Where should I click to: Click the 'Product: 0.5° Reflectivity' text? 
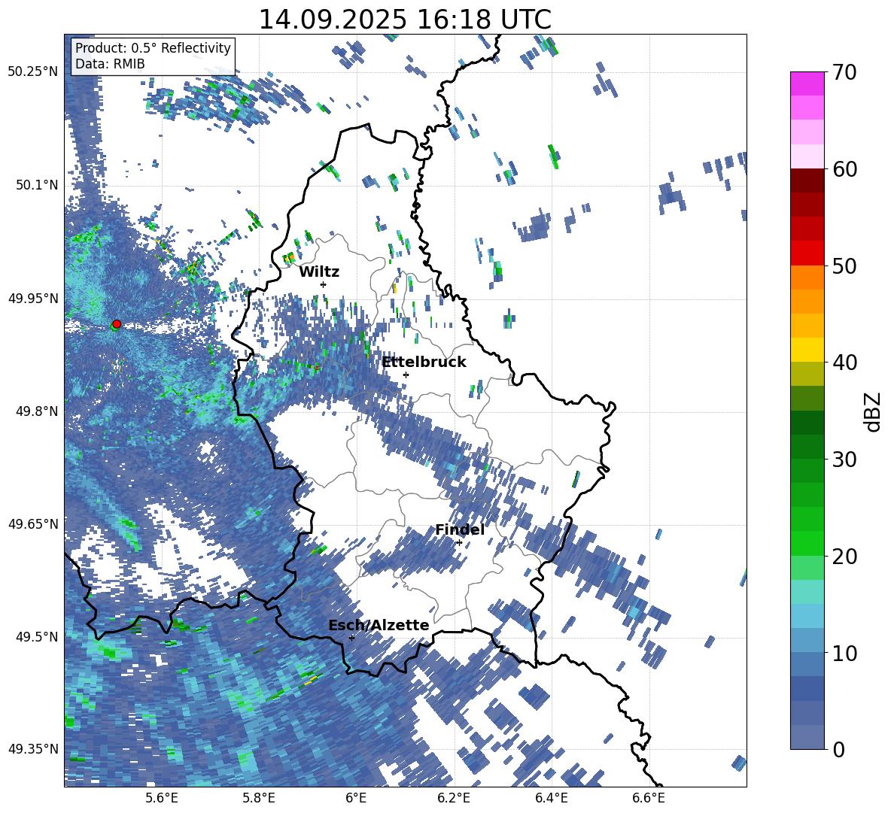point(153,48)
